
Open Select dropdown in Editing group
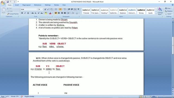pyautogui.click(x=169, y=14)
